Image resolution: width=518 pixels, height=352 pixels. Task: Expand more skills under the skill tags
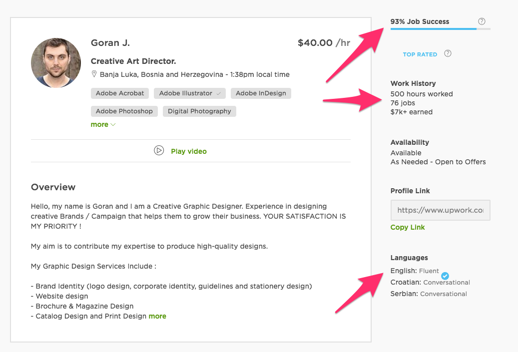click(x=103, y=124)
